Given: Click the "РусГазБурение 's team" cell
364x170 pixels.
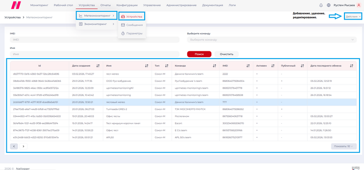Looking at the screenshot, I should (x=196, y=81).
